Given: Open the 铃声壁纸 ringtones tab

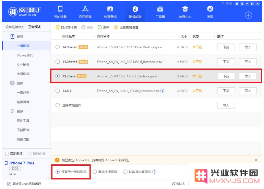Looking at the screenshot, I should coord(110,12).
